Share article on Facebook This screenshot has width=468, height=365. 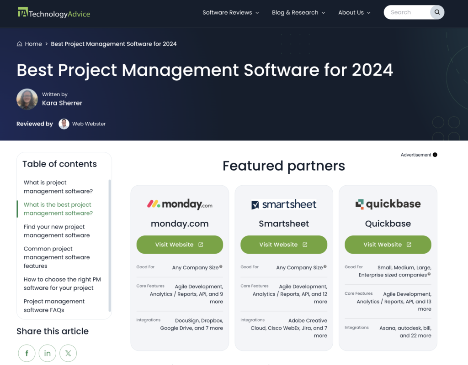point(27,353)
